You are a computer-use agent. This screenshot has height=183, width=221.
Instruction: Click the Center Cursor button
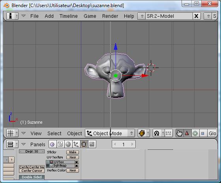click(x=32, y=171)
